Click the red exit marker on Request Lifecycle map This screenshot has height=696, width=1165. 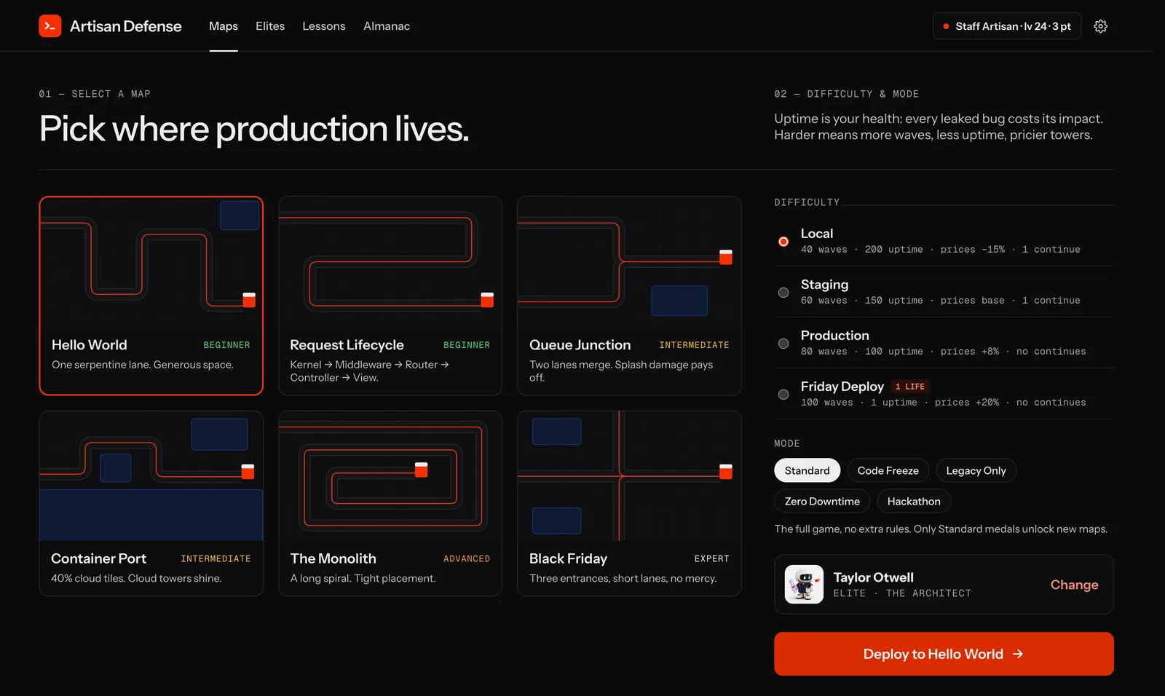point(487,299)
